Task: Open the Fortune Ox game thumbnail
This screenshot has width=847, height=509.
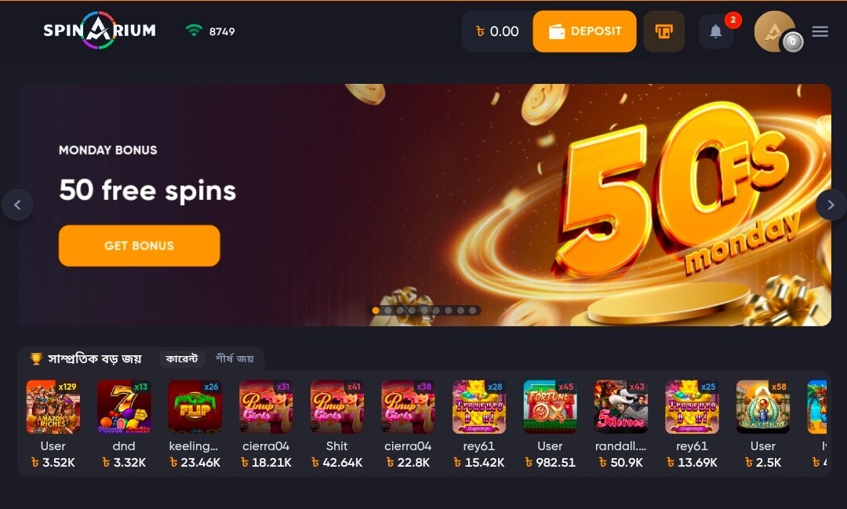Action: (550, 406)
